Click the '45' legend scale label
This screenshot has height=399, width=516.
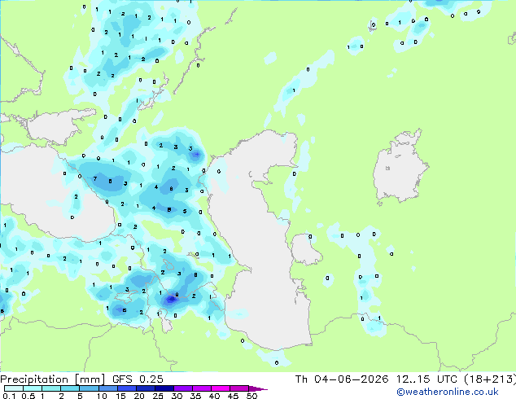(233, 396)
